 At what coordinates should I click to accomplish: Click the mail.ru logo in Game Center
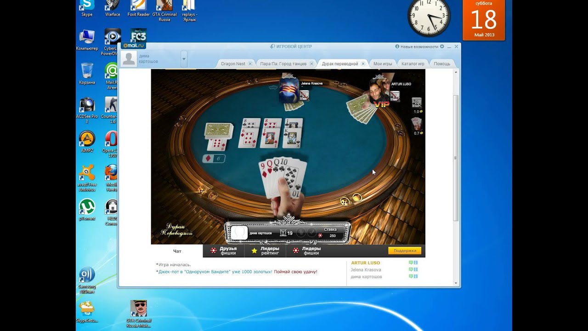pyautogui.click(x=134, y=46)
